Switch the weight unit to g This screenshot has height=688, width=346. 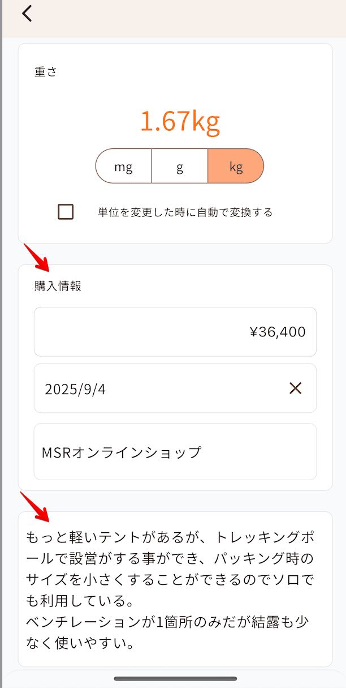(180, 166)
